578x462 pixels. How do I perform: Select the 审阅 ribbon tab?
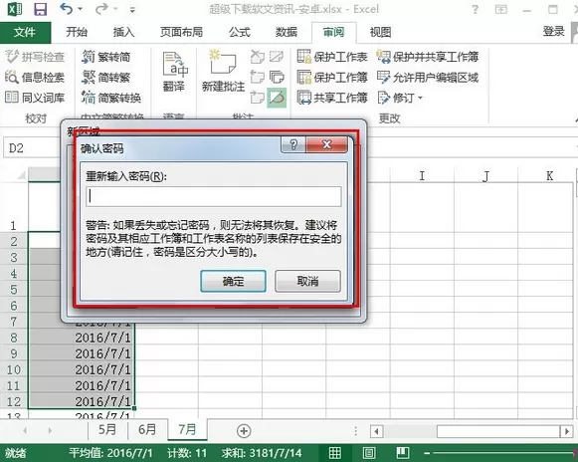[333, 33]
